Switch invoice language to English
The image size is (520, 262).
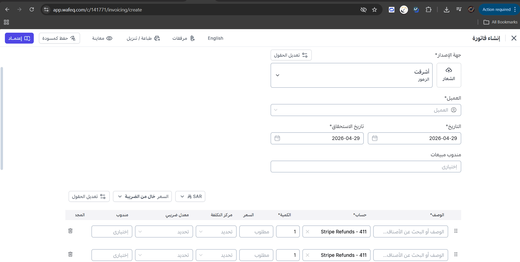tap(215, 38)
